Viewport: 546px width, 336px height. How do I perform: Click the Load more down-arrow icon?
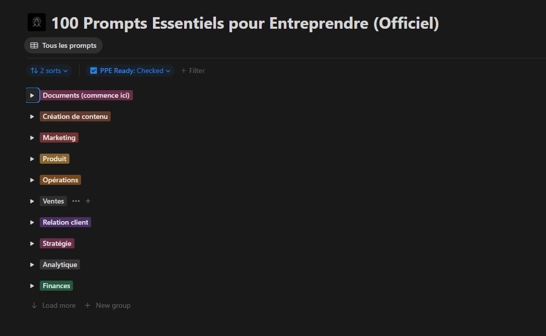34,305
